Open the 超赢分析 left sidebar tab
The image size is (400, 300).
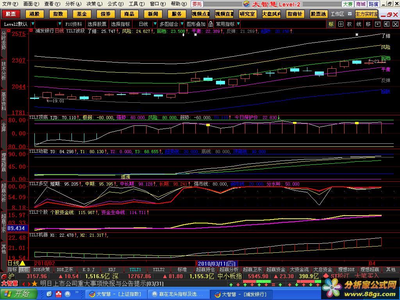pos(3,193)
